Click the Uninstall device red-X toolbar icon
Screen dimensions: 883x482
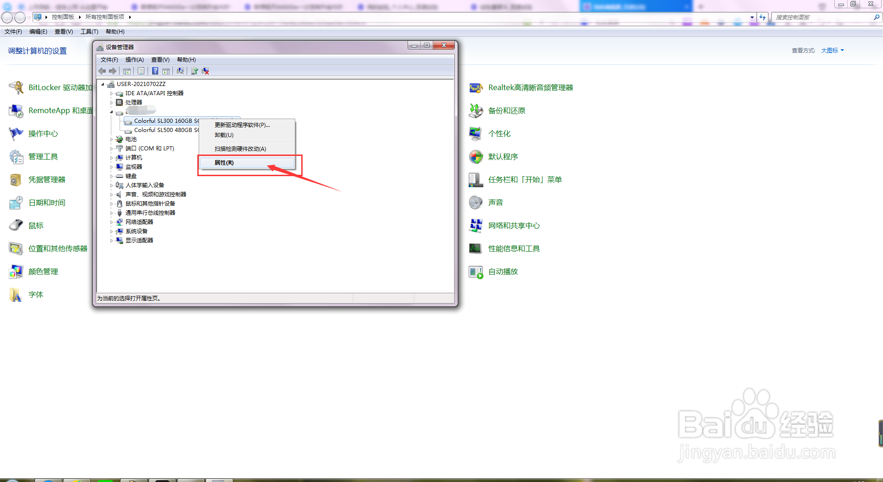tap(206, 71)
